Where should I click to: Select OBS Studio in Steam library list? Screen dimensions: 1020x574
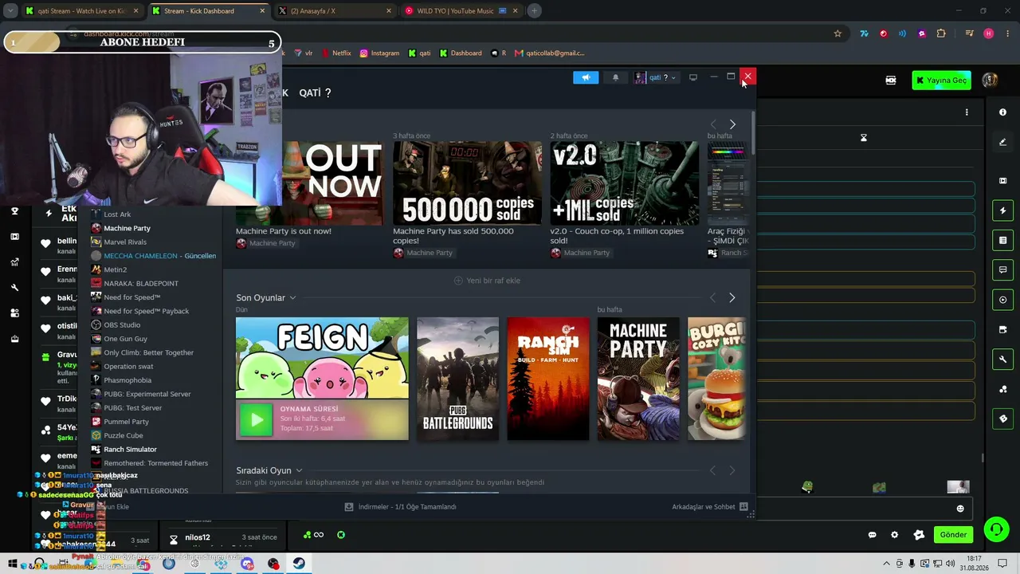point(122,325)
